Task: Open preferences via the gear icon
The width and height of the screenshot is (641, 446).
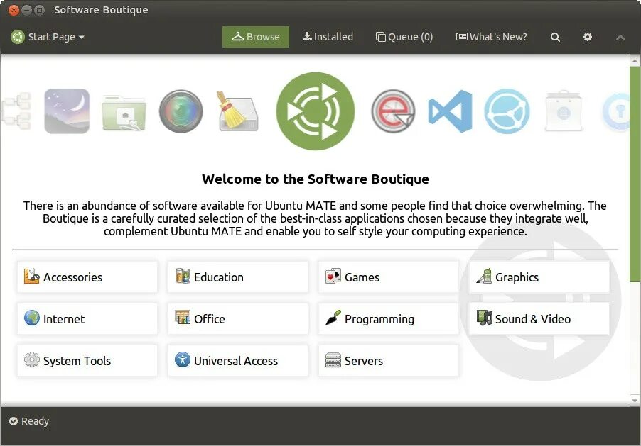Action: point(588,37)
